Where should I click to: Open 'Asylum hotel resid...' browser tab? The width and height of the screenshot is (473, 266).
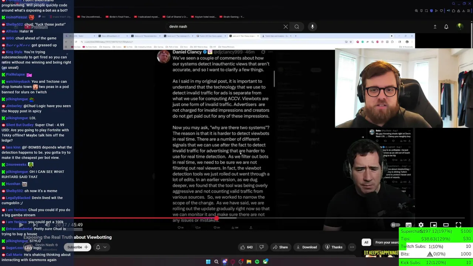click(203, 17)
